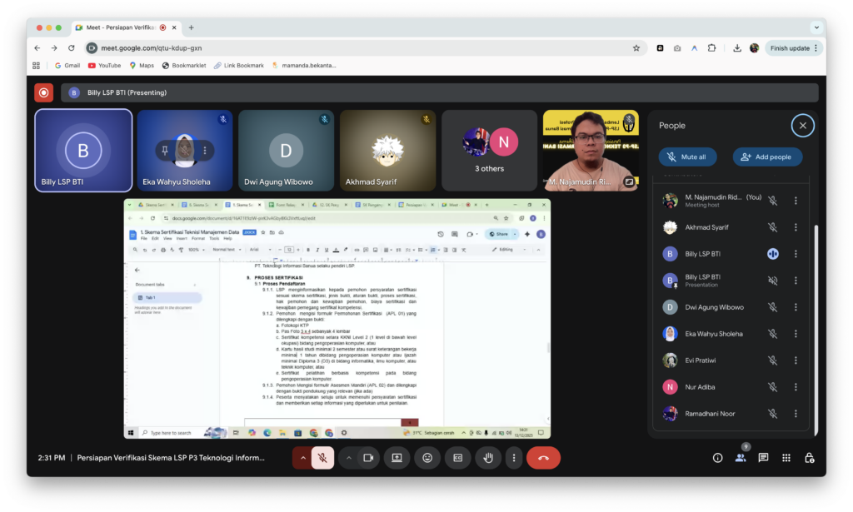Toggle the camera on or off
This screenshot has width=853, height=512.
pos(369,457)
